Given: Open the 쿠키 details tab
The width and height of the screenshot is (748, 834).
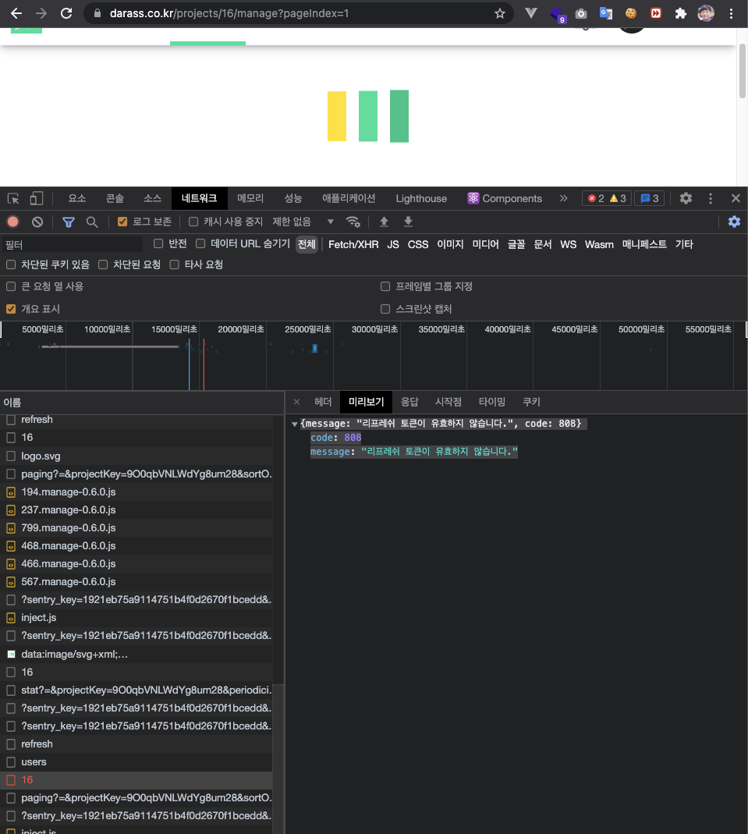Looking at the screenshot, I should [532, 402].
